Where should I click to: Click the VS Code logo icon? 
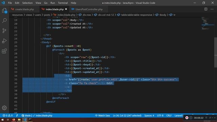[3, 3]
